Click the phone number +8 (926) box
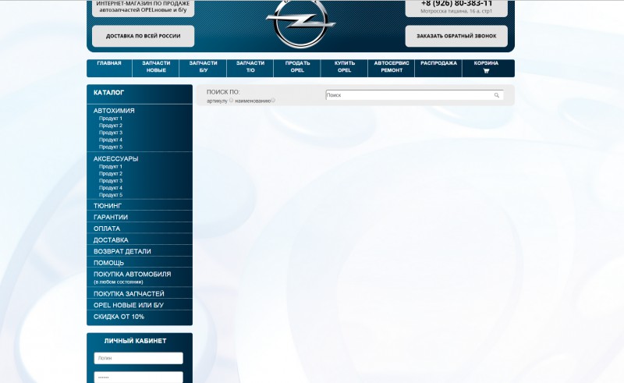The width and height of the screenshot is (624, 383). point(456,8)
